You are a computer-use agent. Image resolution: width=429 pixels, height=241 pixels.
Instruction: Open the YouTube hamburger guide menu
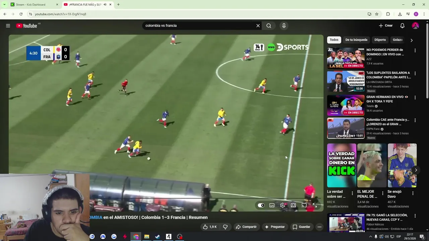[x=8, y=26]
